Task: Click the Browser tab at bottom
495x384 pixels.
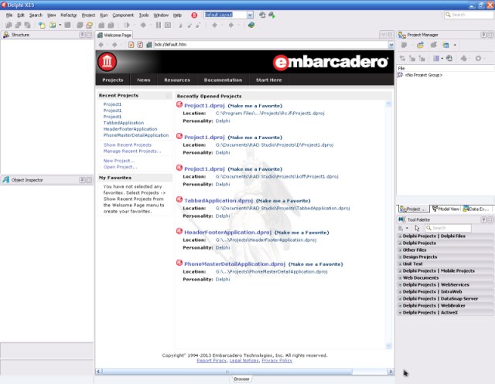Action: pos(242,379)
